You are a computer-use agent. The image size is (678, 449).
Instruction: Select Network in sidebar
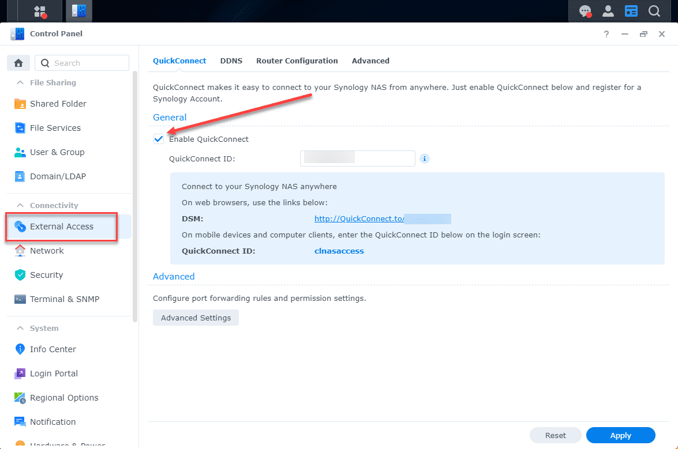pos(47,250)
